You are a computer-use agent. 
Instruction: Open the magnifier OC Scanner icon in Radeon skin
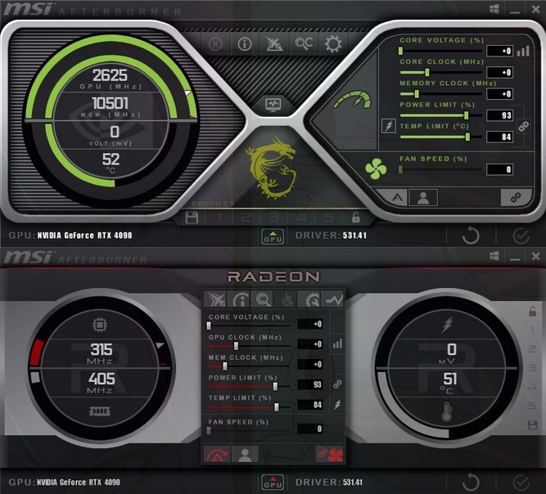point(263,299)
